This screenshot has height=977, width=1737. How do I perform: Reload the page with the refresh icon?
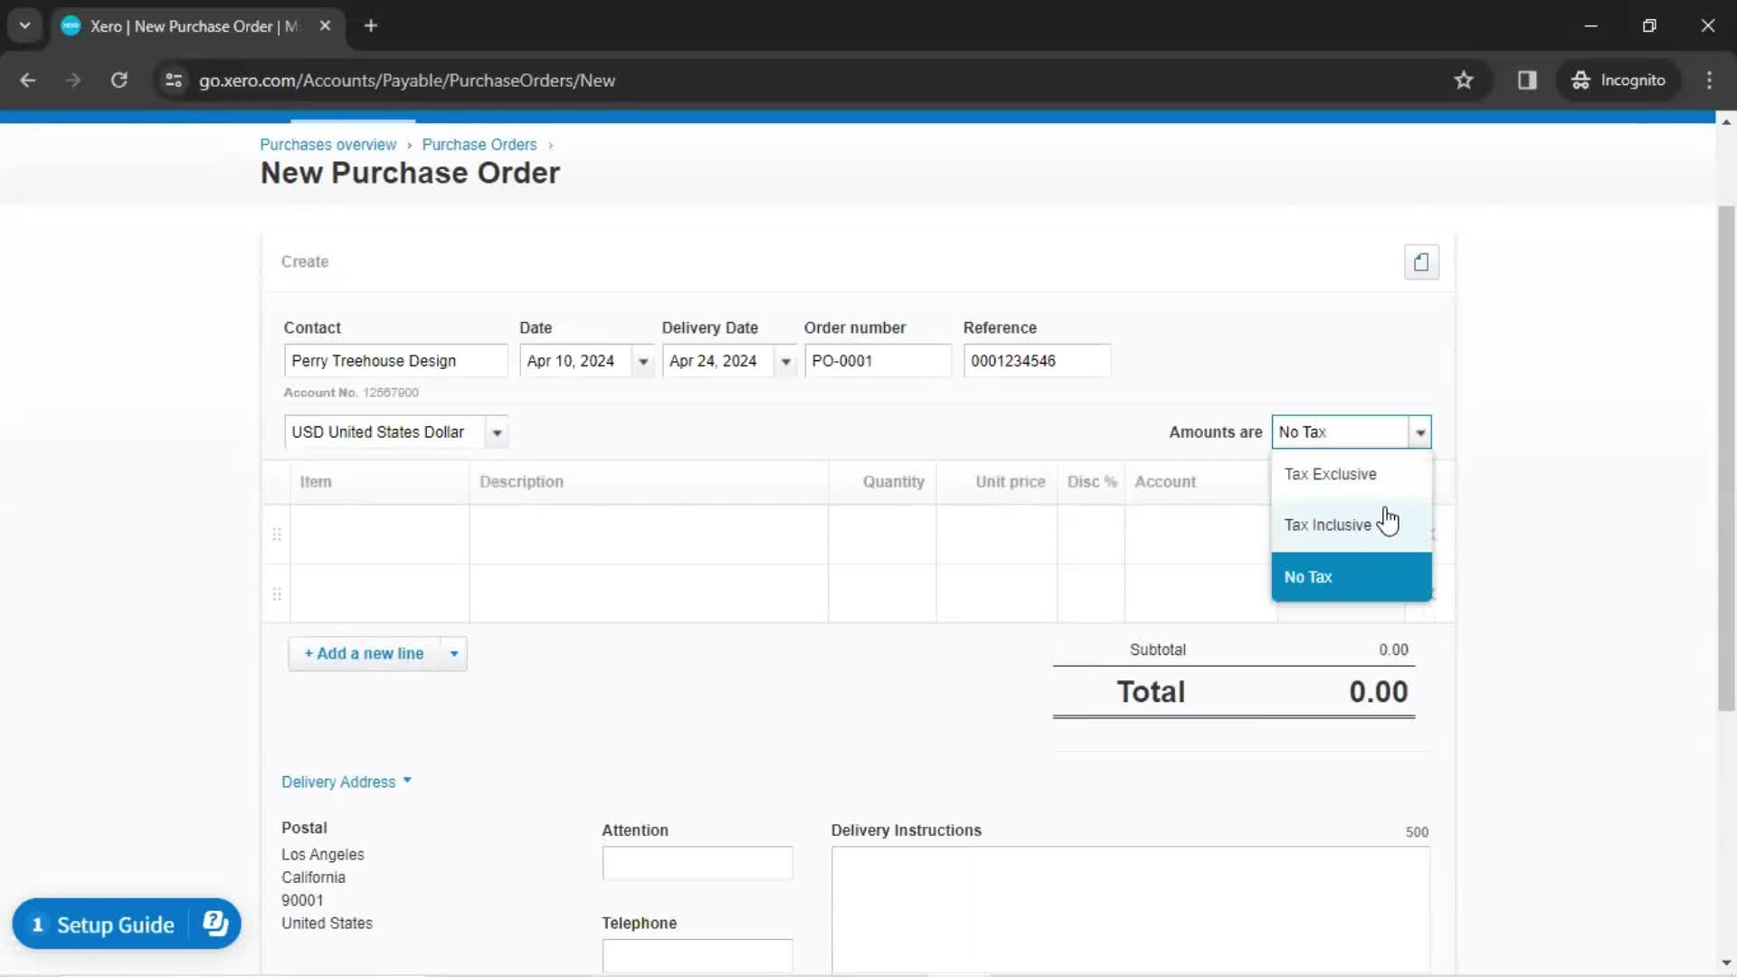click(x=119, y=81)
